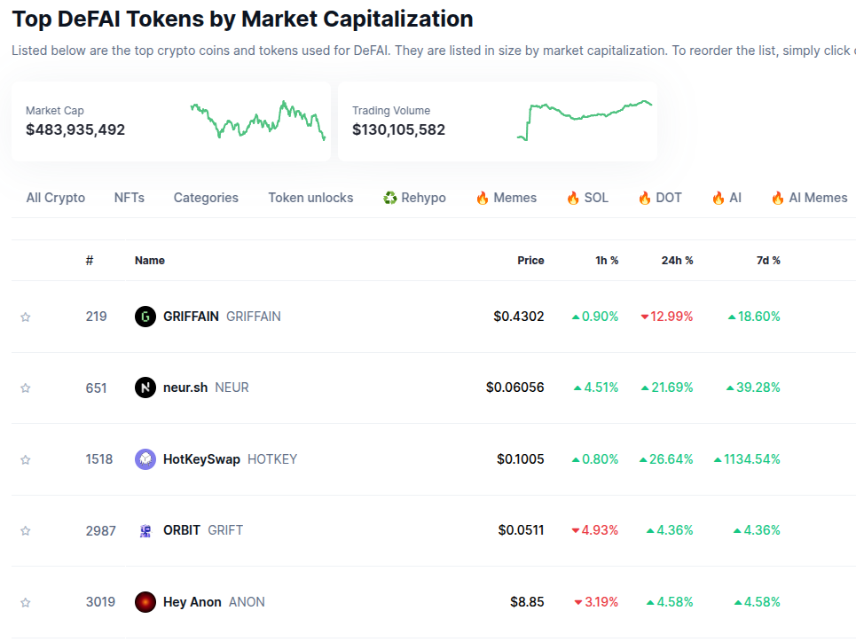The width and height of the screenshot is (856, 642).
Task: Click the HotKeySwap token logo icon
Action: click(x=145, y=459)
